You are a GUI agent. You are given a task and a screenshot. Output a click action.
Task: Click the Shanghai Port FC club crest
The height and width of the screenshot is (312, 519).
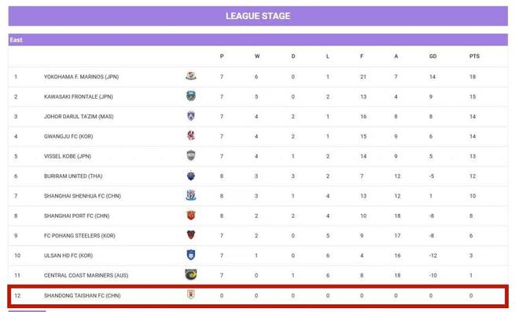(x=190, y=215)
